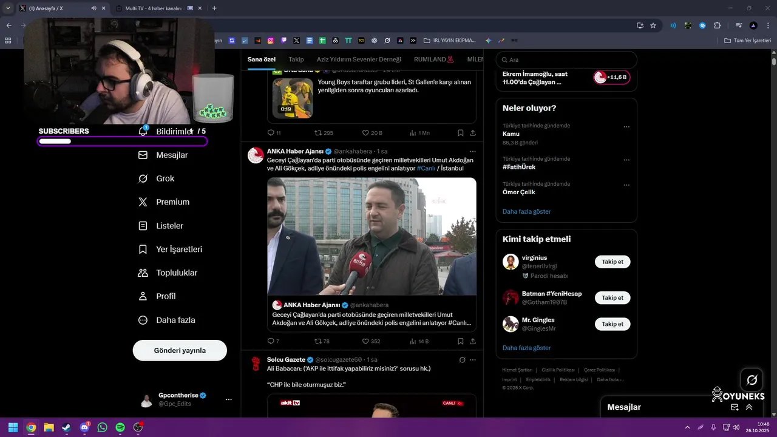Click Daha fazla göster under trends
Viewport: 777px width, 437px height.
coord(527,212)
